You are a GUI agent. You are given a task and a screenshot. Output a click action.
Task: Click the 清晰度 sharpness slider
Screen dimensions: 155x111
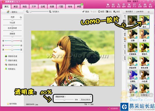[12, 36]
